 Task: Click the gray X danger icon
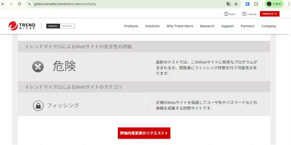[x=38, y=66]
